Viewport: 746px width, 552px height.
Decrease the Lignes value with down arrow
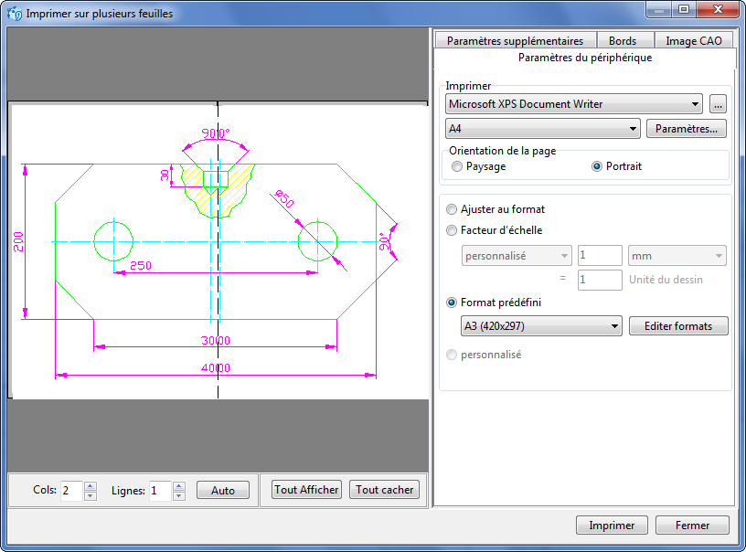click(x=178, y=495)
